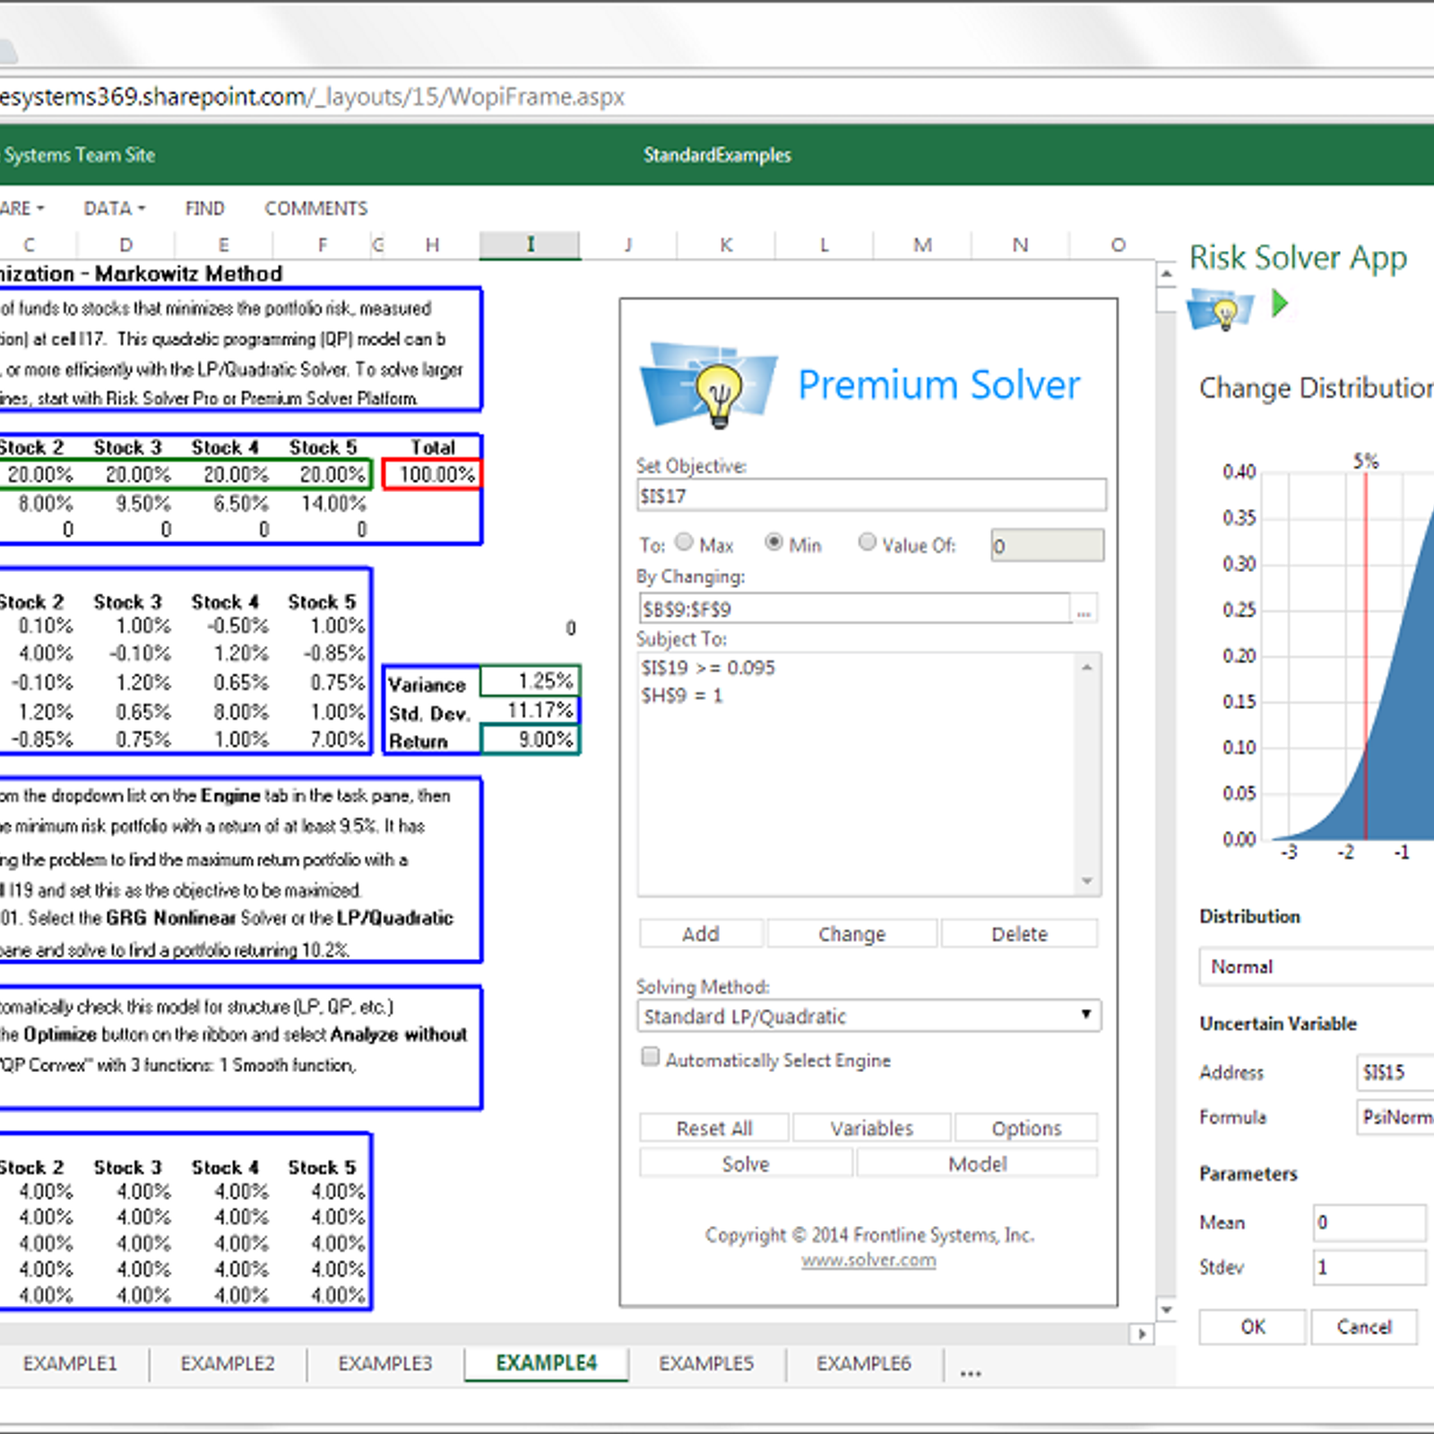
Task: Click OK in Change Distribution panel
Action: (1253, 1327)
